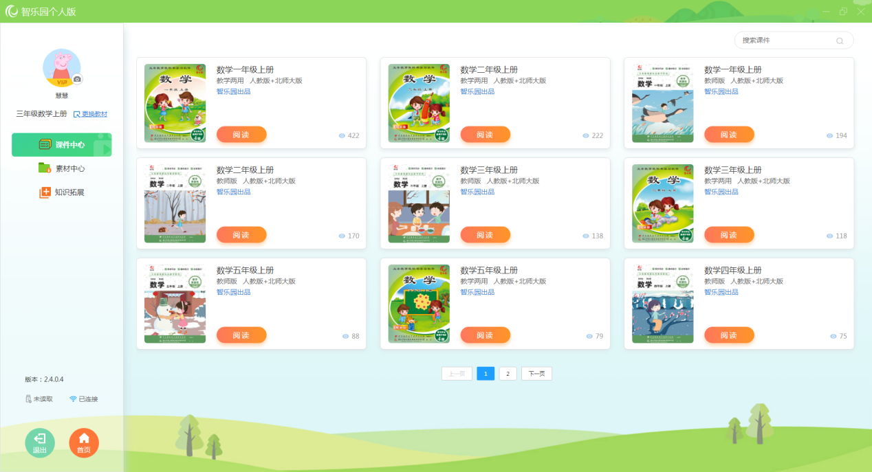Click the 智乐园 logo in title bar
Viewport: 872px width, 472px height.
click(11, 11)
